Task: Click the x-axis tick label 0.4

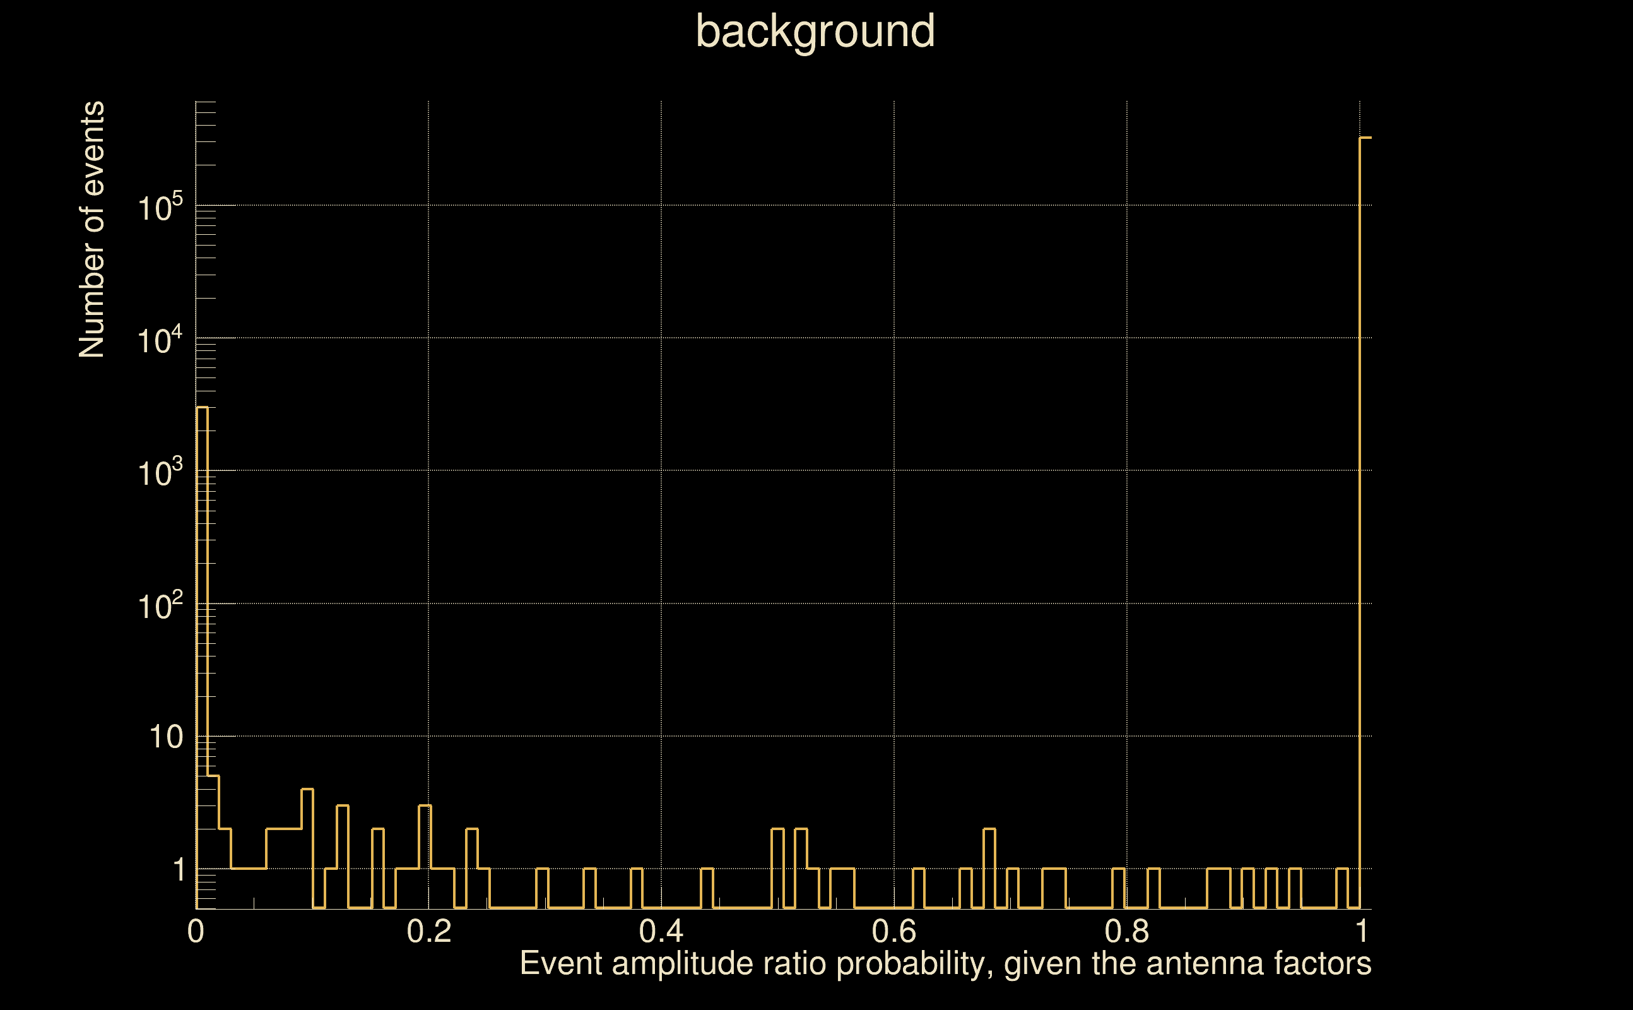Action: pos(661,931)
